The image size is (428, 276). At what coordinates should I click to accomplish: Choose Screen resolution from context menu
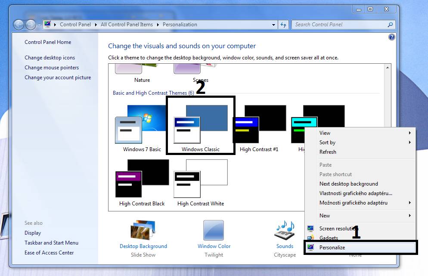[x=360, y=229]
